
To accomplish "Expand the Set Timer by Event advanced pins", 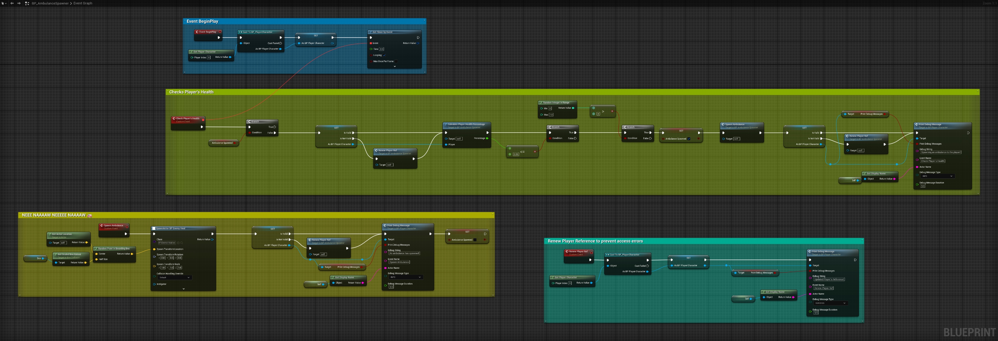I will point(394,66).
